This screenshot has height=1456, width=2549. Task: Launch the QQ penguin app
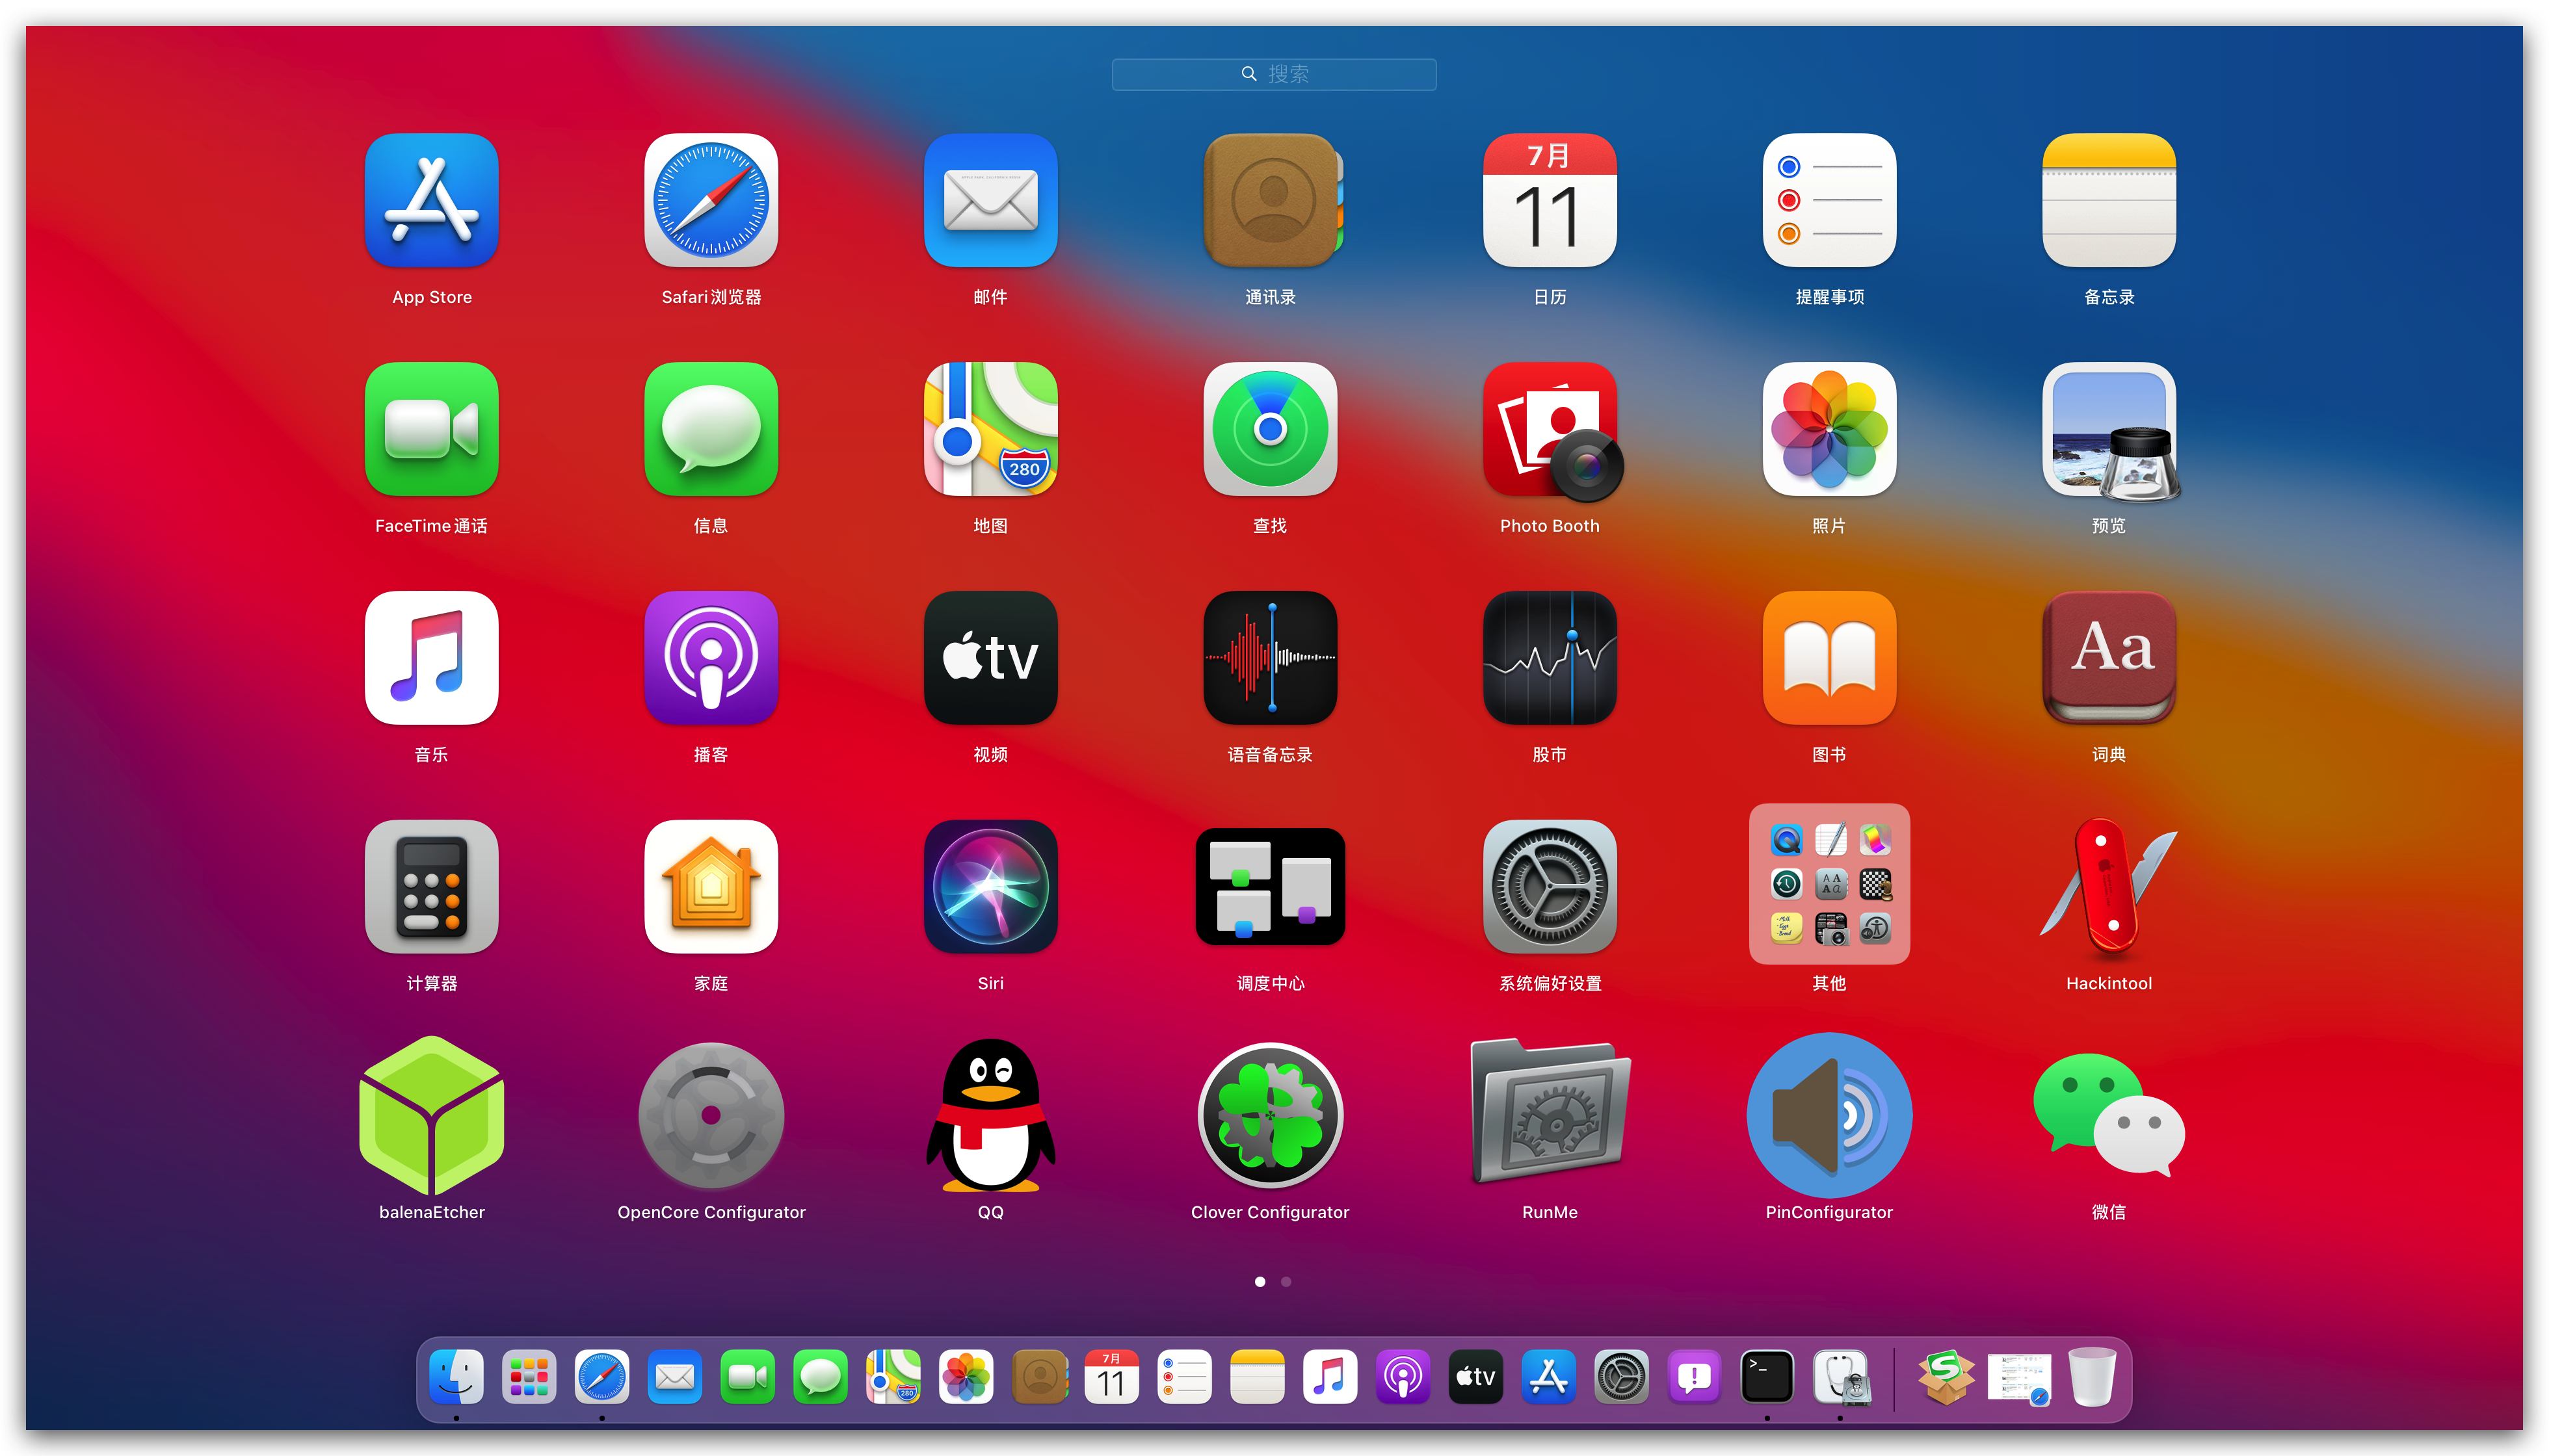990,1115
